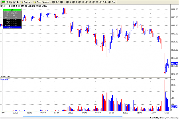Click the 06:00 time axis label
This screenshot has height=119, width=179.
tap(70, 113)
